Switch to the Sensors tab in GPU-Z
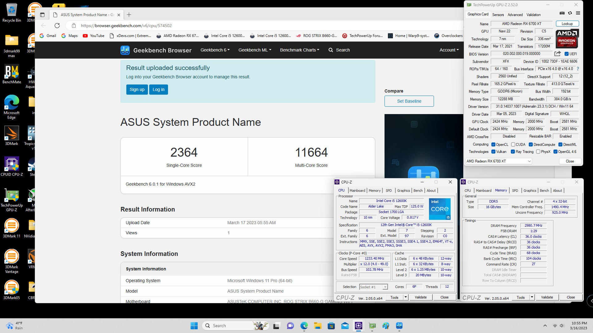 498,15
